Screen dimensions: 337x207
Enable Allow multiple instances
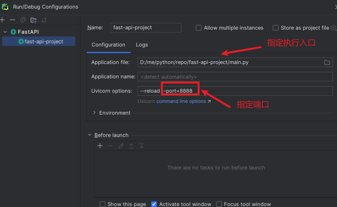[x=198, y=28]
